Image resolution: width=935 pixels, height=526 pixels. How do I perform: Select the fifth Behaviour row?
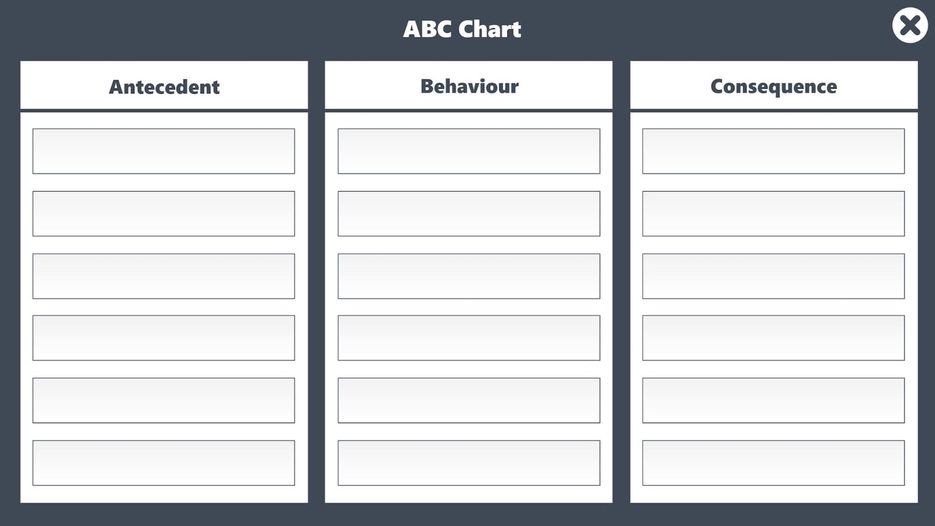pyautogui.click(x=469, y=400)
